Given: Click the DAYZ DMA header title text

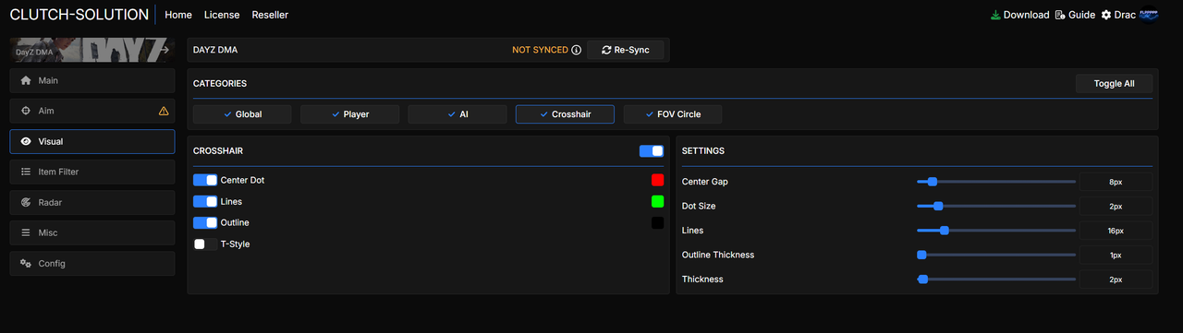Looking at the screenshot, I should click(x=215, y=50).
